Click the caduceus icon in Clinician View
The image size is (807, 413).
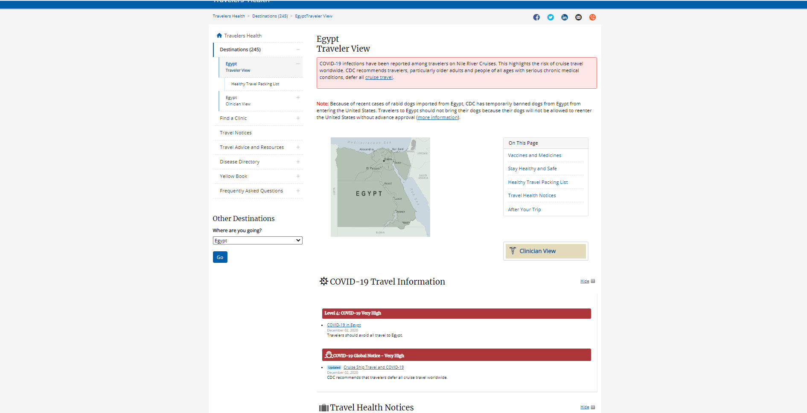pos(513,251)
